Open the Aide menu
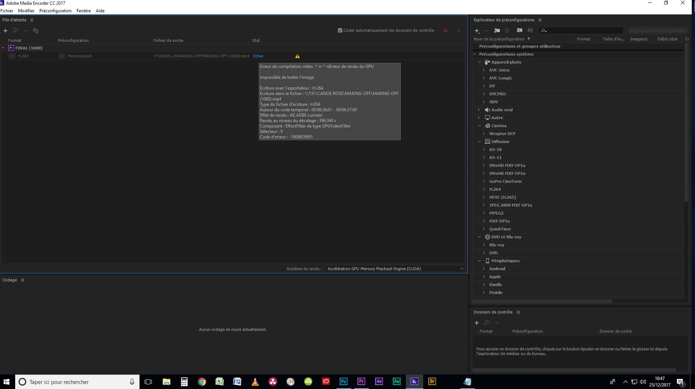Screen dimensions: 695x389 pyautogui.click(x=100, y=11)
